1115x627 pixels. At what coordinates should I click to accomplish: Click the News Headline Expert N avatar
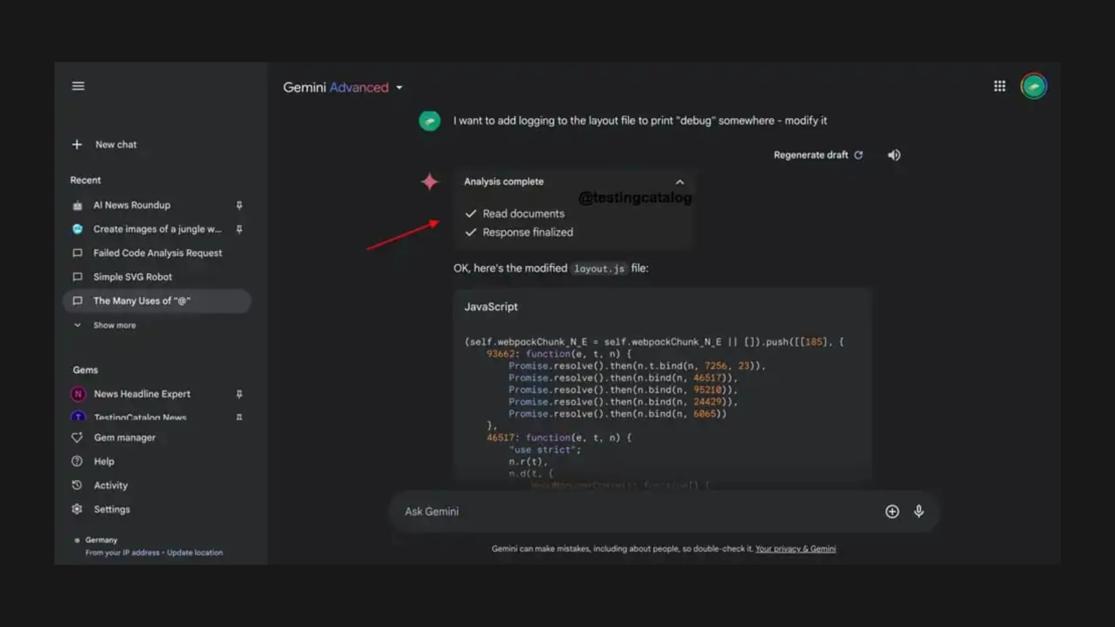(78, 394)
